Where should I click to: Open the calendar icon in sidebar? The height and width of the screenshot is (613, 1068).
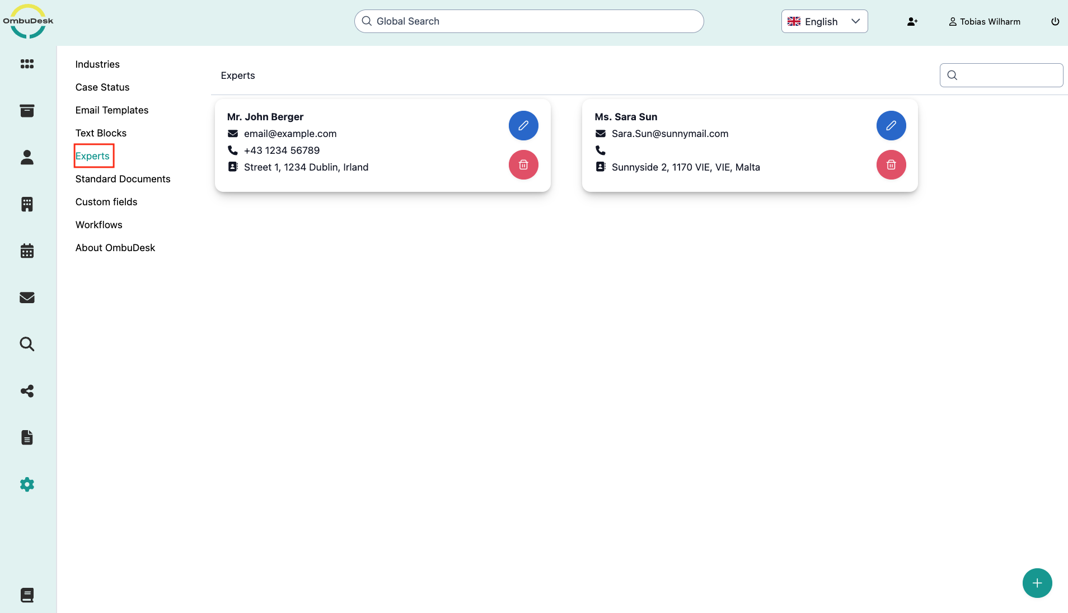click(x=27, y=251)
